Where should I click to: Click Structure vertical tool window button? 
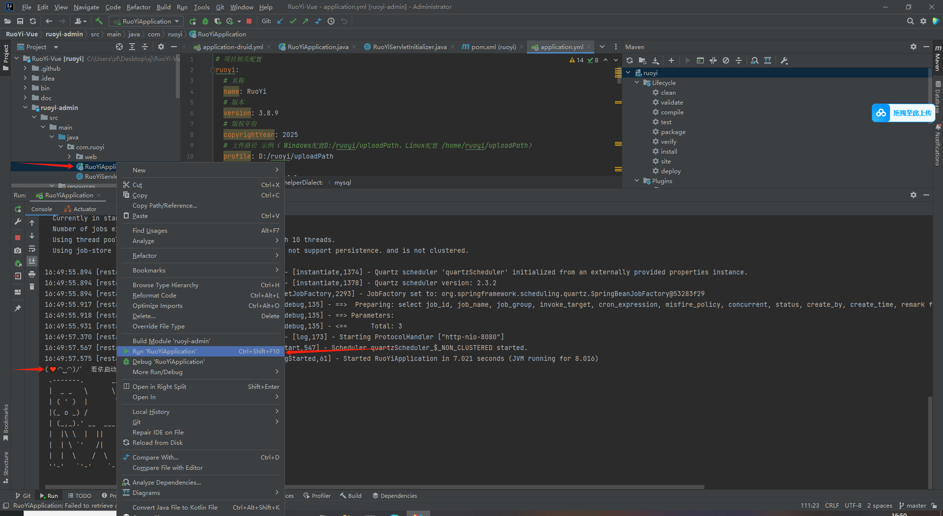(6, 466)
